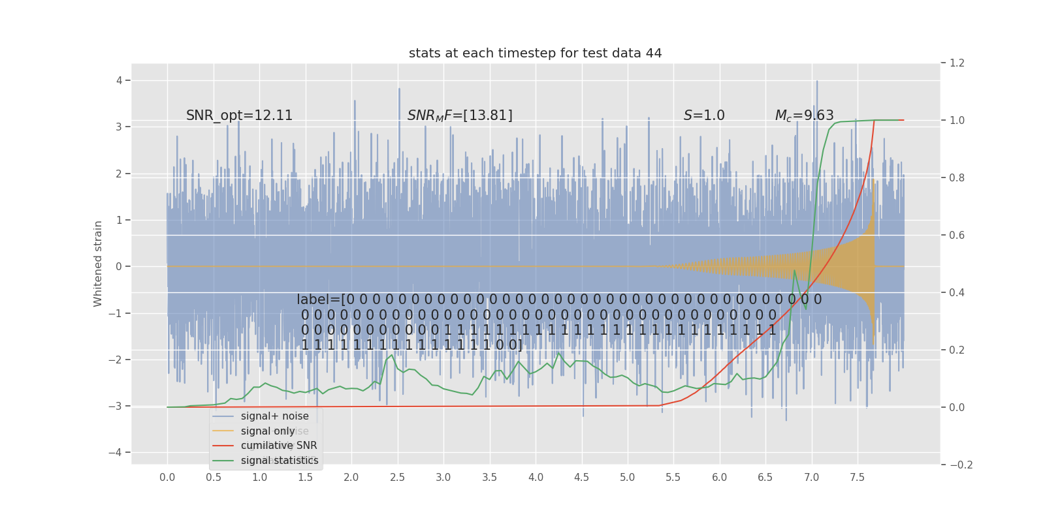Click the x-axis tick labeled 7.5
The image size is (1045, 522).
(857, 478)
